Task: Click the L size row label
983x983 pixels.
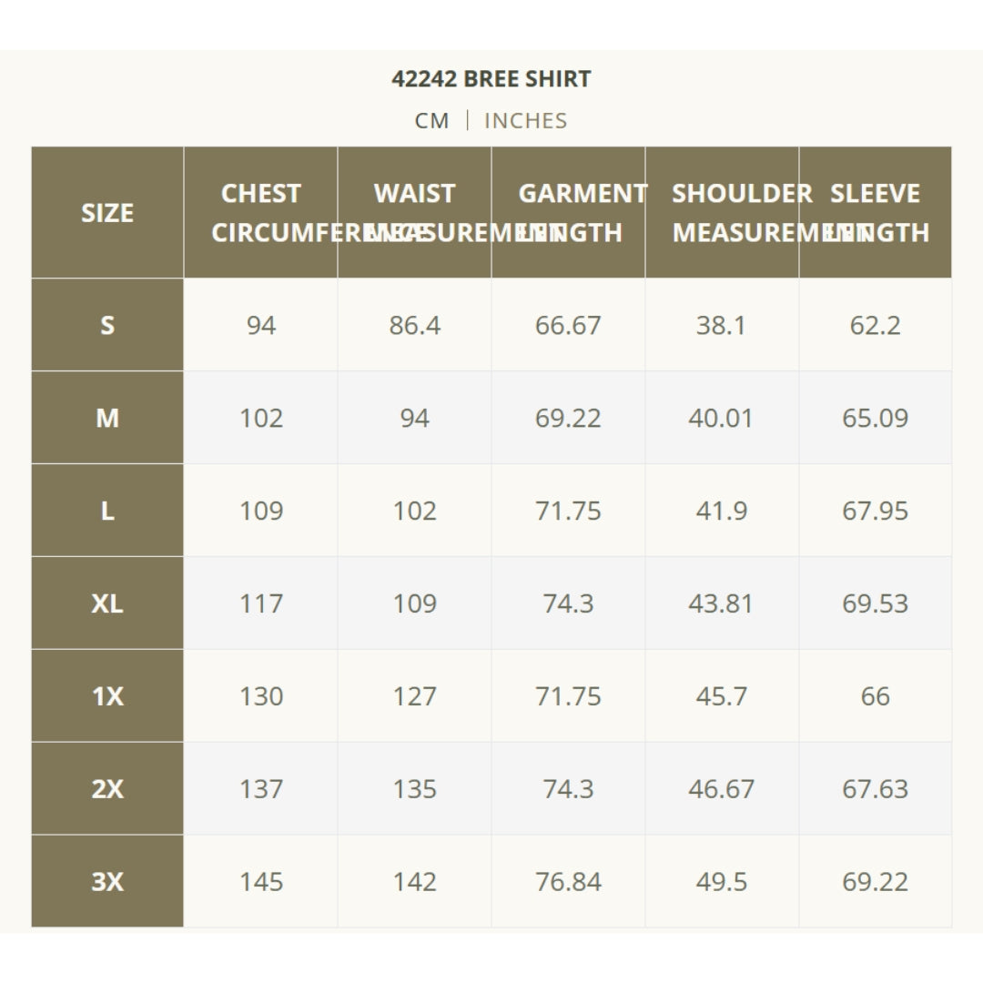Action: pyautogui.click(x=107, y=511)
